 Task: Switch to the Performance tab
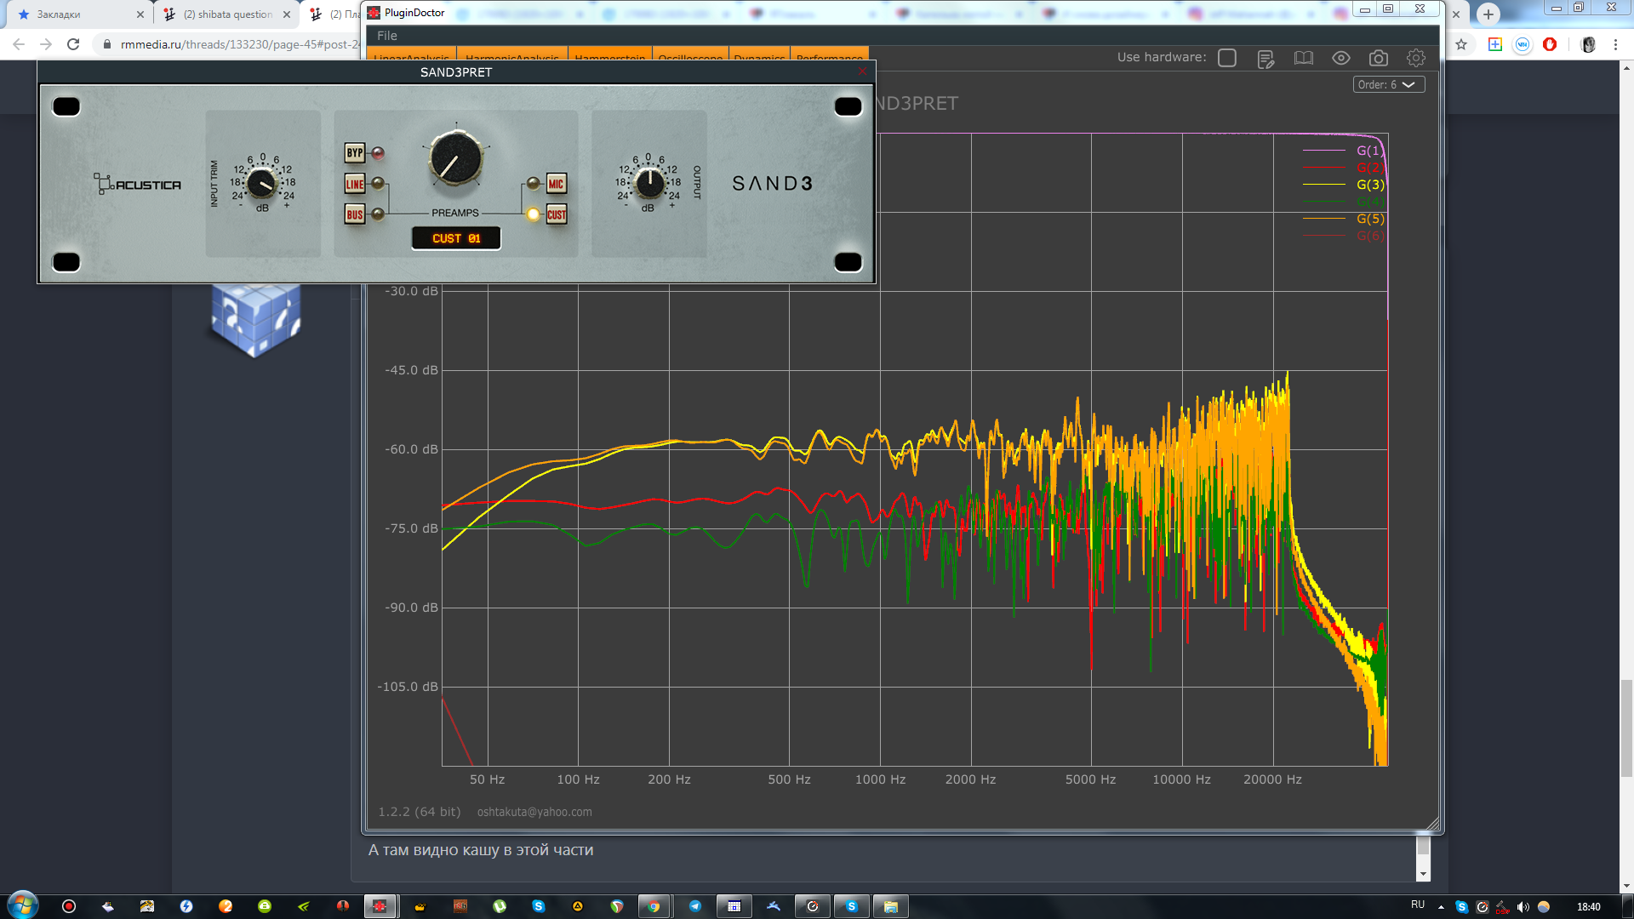[x=830, y=55]
